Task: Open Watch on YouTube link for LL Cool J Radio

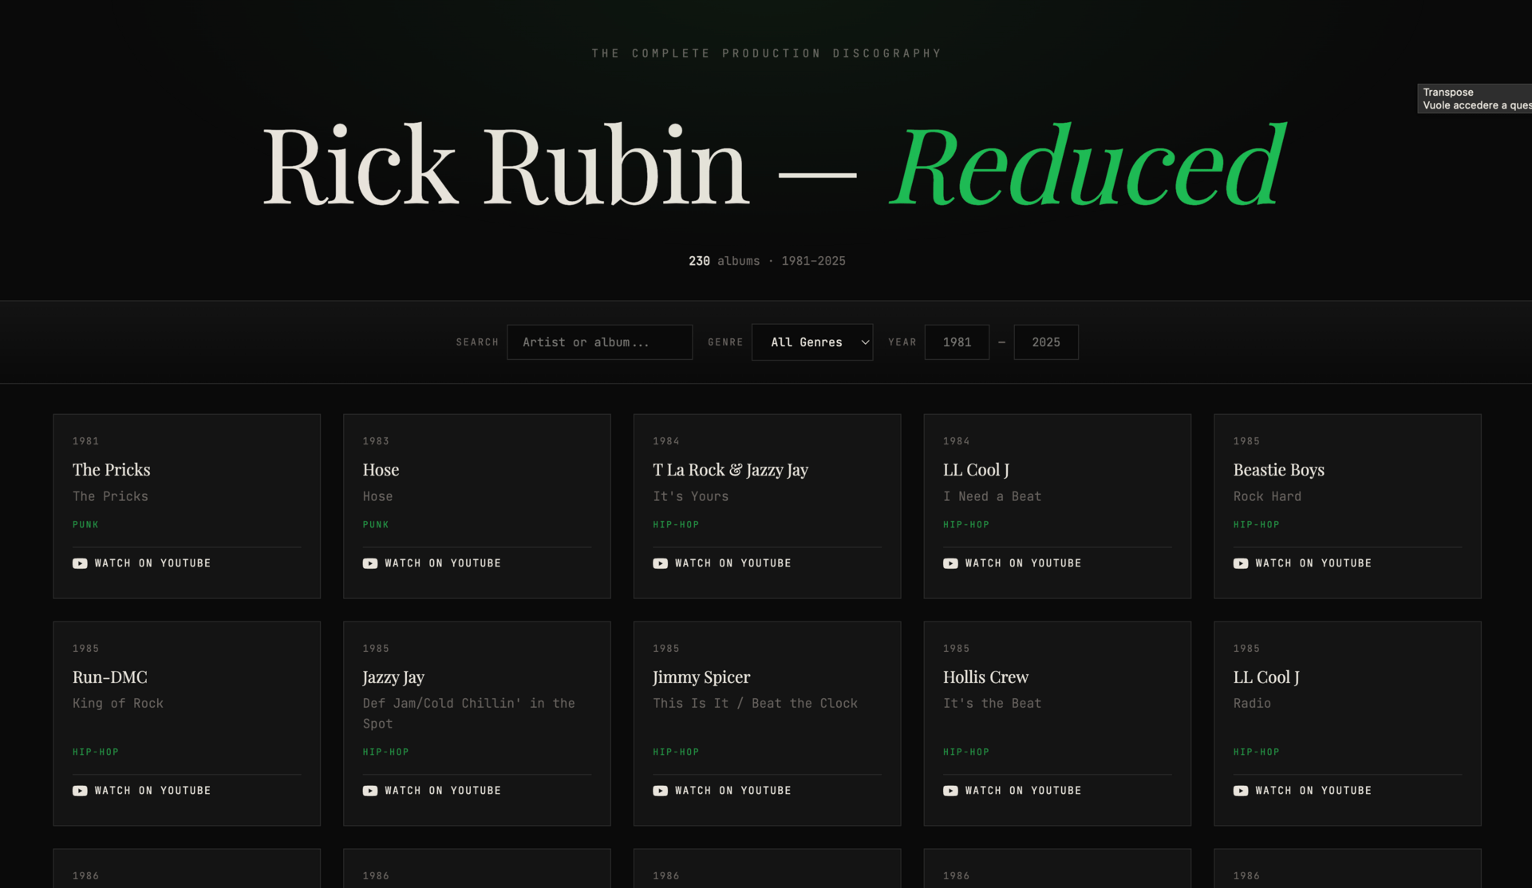Action: (1313, 791)
